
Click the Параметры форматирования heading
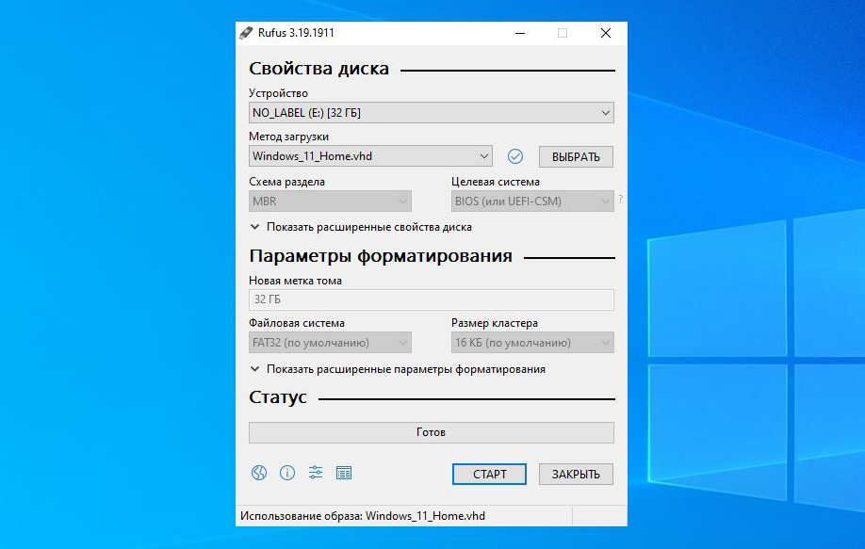[381, 256]
